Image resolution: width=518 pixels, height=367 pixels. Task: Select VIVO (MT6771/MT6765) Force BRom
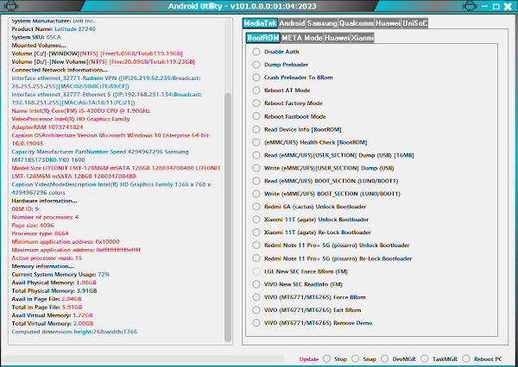click(256, 297)
